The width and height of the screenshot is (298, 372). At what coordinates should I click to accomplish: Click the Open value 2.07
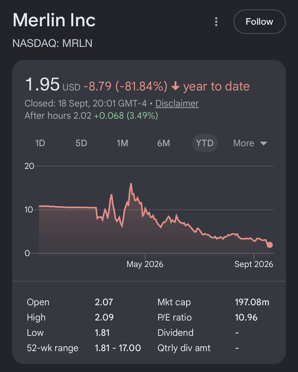click(104, 302)
